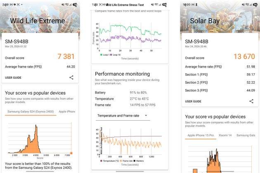
Task: Tap the Wild Life Extreme banner title
Action: (38, 21)
